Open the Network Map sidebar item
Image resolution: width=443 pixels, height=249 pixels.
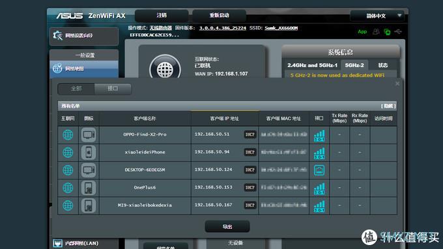coord(84,68)
